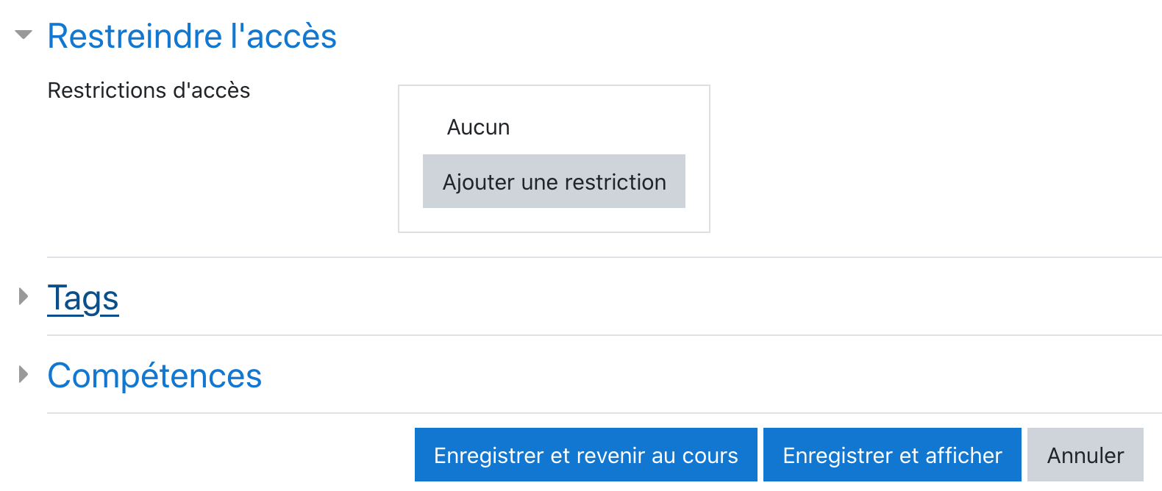Expand the Tags section triangle
This screenshot has width=1162, height=491.
24,296
